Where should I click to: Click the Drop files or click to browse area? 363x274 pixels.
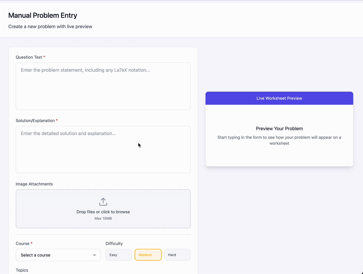click(x=103, y=212)
